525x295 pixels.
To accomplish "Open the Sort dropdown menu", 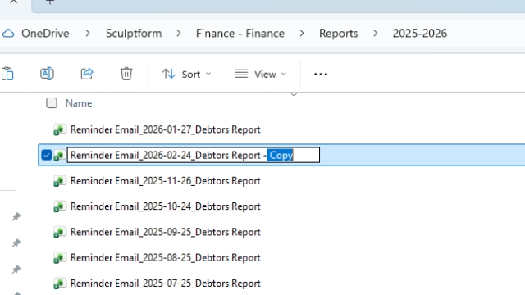I will click(186, 74).
